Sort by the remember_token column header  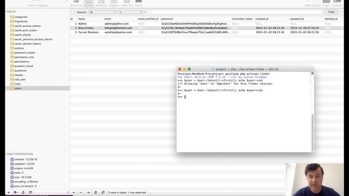[242, 19]
